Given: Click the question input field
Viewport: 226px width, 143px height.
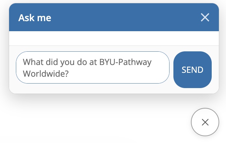Looking at the screenshot, I should coord(93,67).
